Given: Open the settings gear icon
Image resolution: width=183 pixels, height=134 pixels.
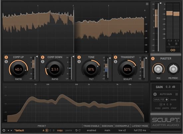Looking at the screenshot, I should [x=4, y=130].
